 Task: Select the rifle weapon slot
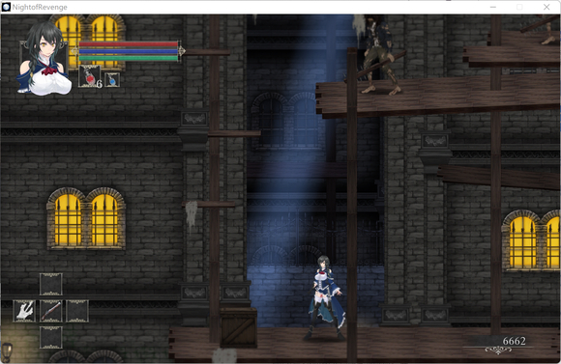pos(51,311)
